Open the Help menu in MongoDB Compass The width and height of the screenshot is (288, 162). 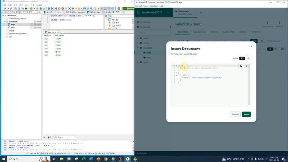[x=161, y=6]
